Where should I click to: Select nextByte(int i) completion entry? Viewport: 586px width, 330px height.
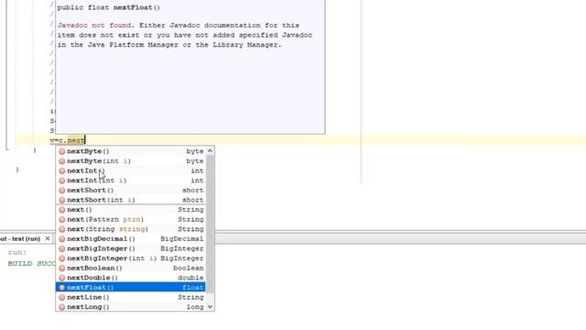coord(130,161)
